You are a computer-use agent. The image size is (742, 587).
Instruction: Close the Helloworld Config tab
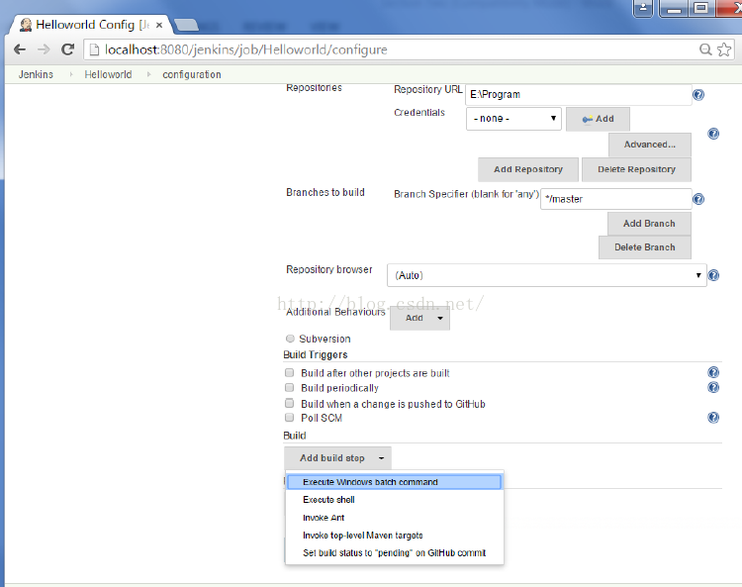(x=159, y=25)
